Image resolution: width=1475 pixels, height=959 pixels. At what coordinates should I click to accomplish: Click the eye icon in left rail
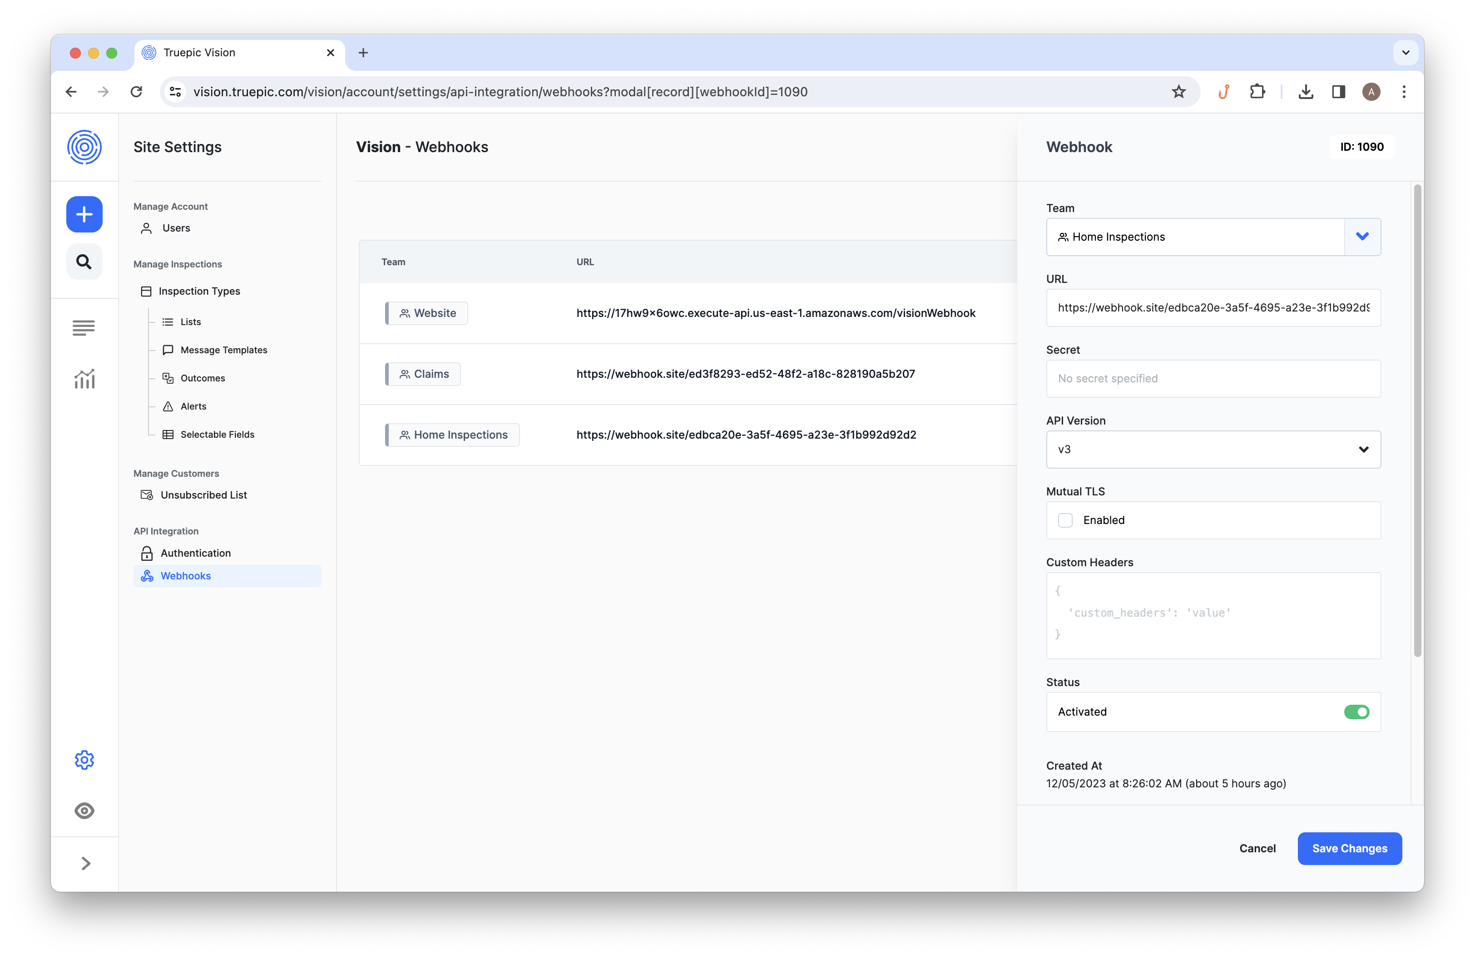(x=84, y=811)
